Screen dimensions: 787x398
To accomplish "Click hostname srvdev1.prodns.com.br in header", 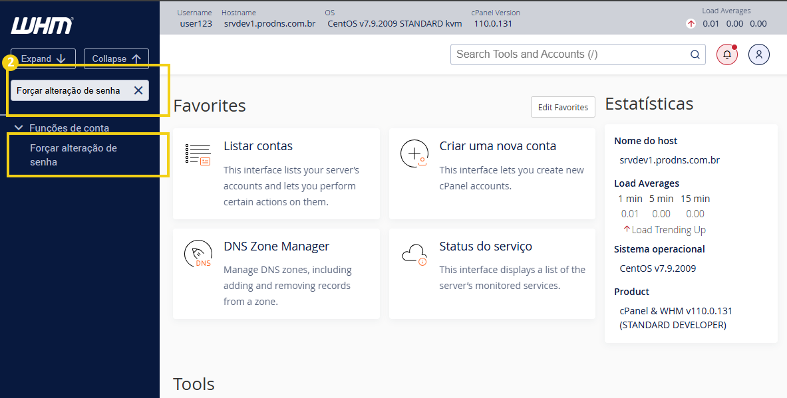I will 270,23.
